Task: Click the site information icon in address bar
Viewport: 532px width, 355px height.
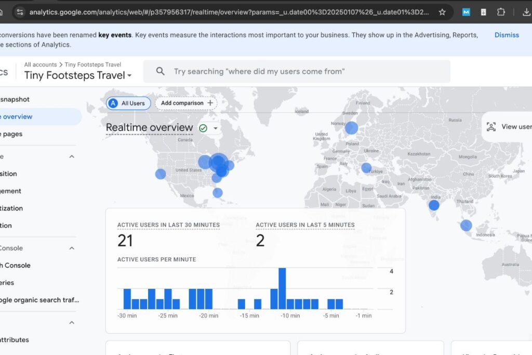Action: point(19,12)
